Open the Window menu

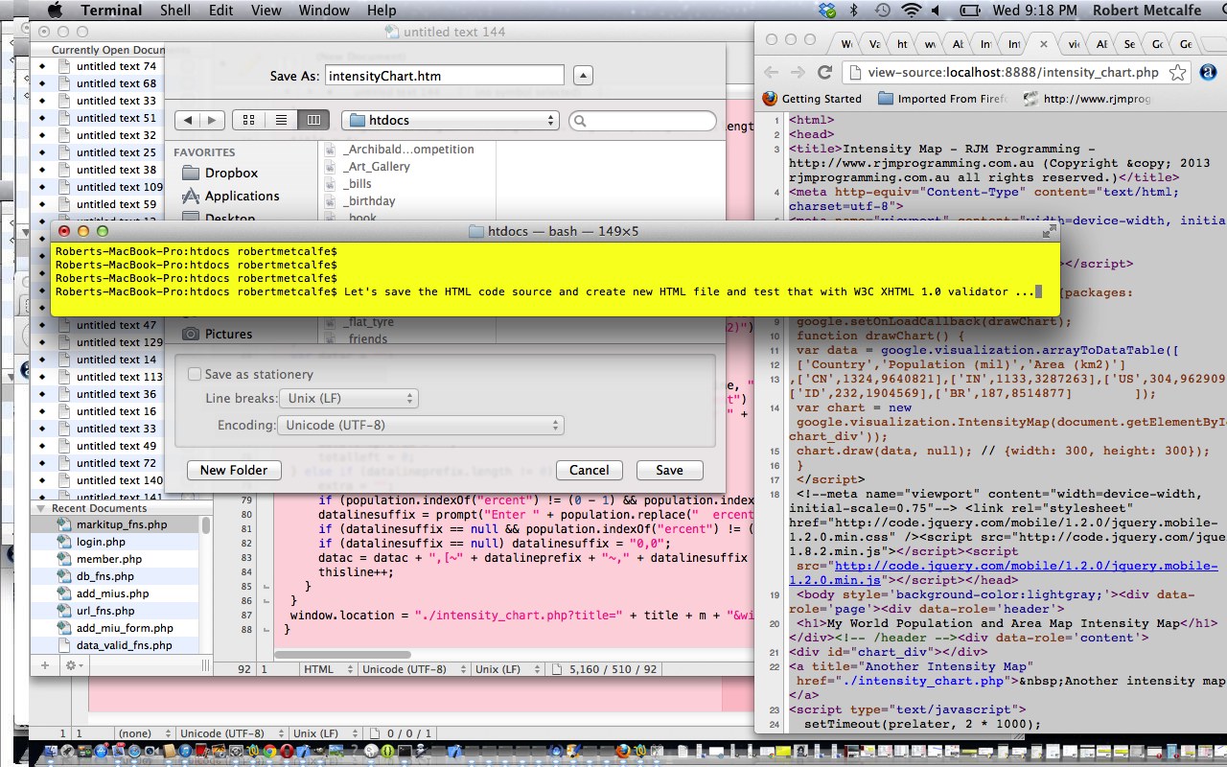pos(324,11)
